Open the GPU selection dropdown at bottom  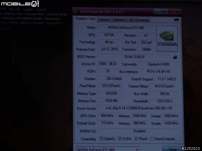coord(108,149)
